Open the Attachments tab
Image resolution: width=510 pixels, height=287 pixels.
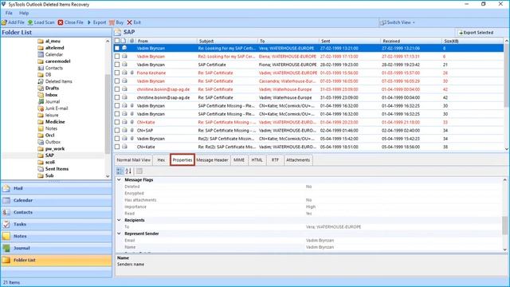coord(298,160)
